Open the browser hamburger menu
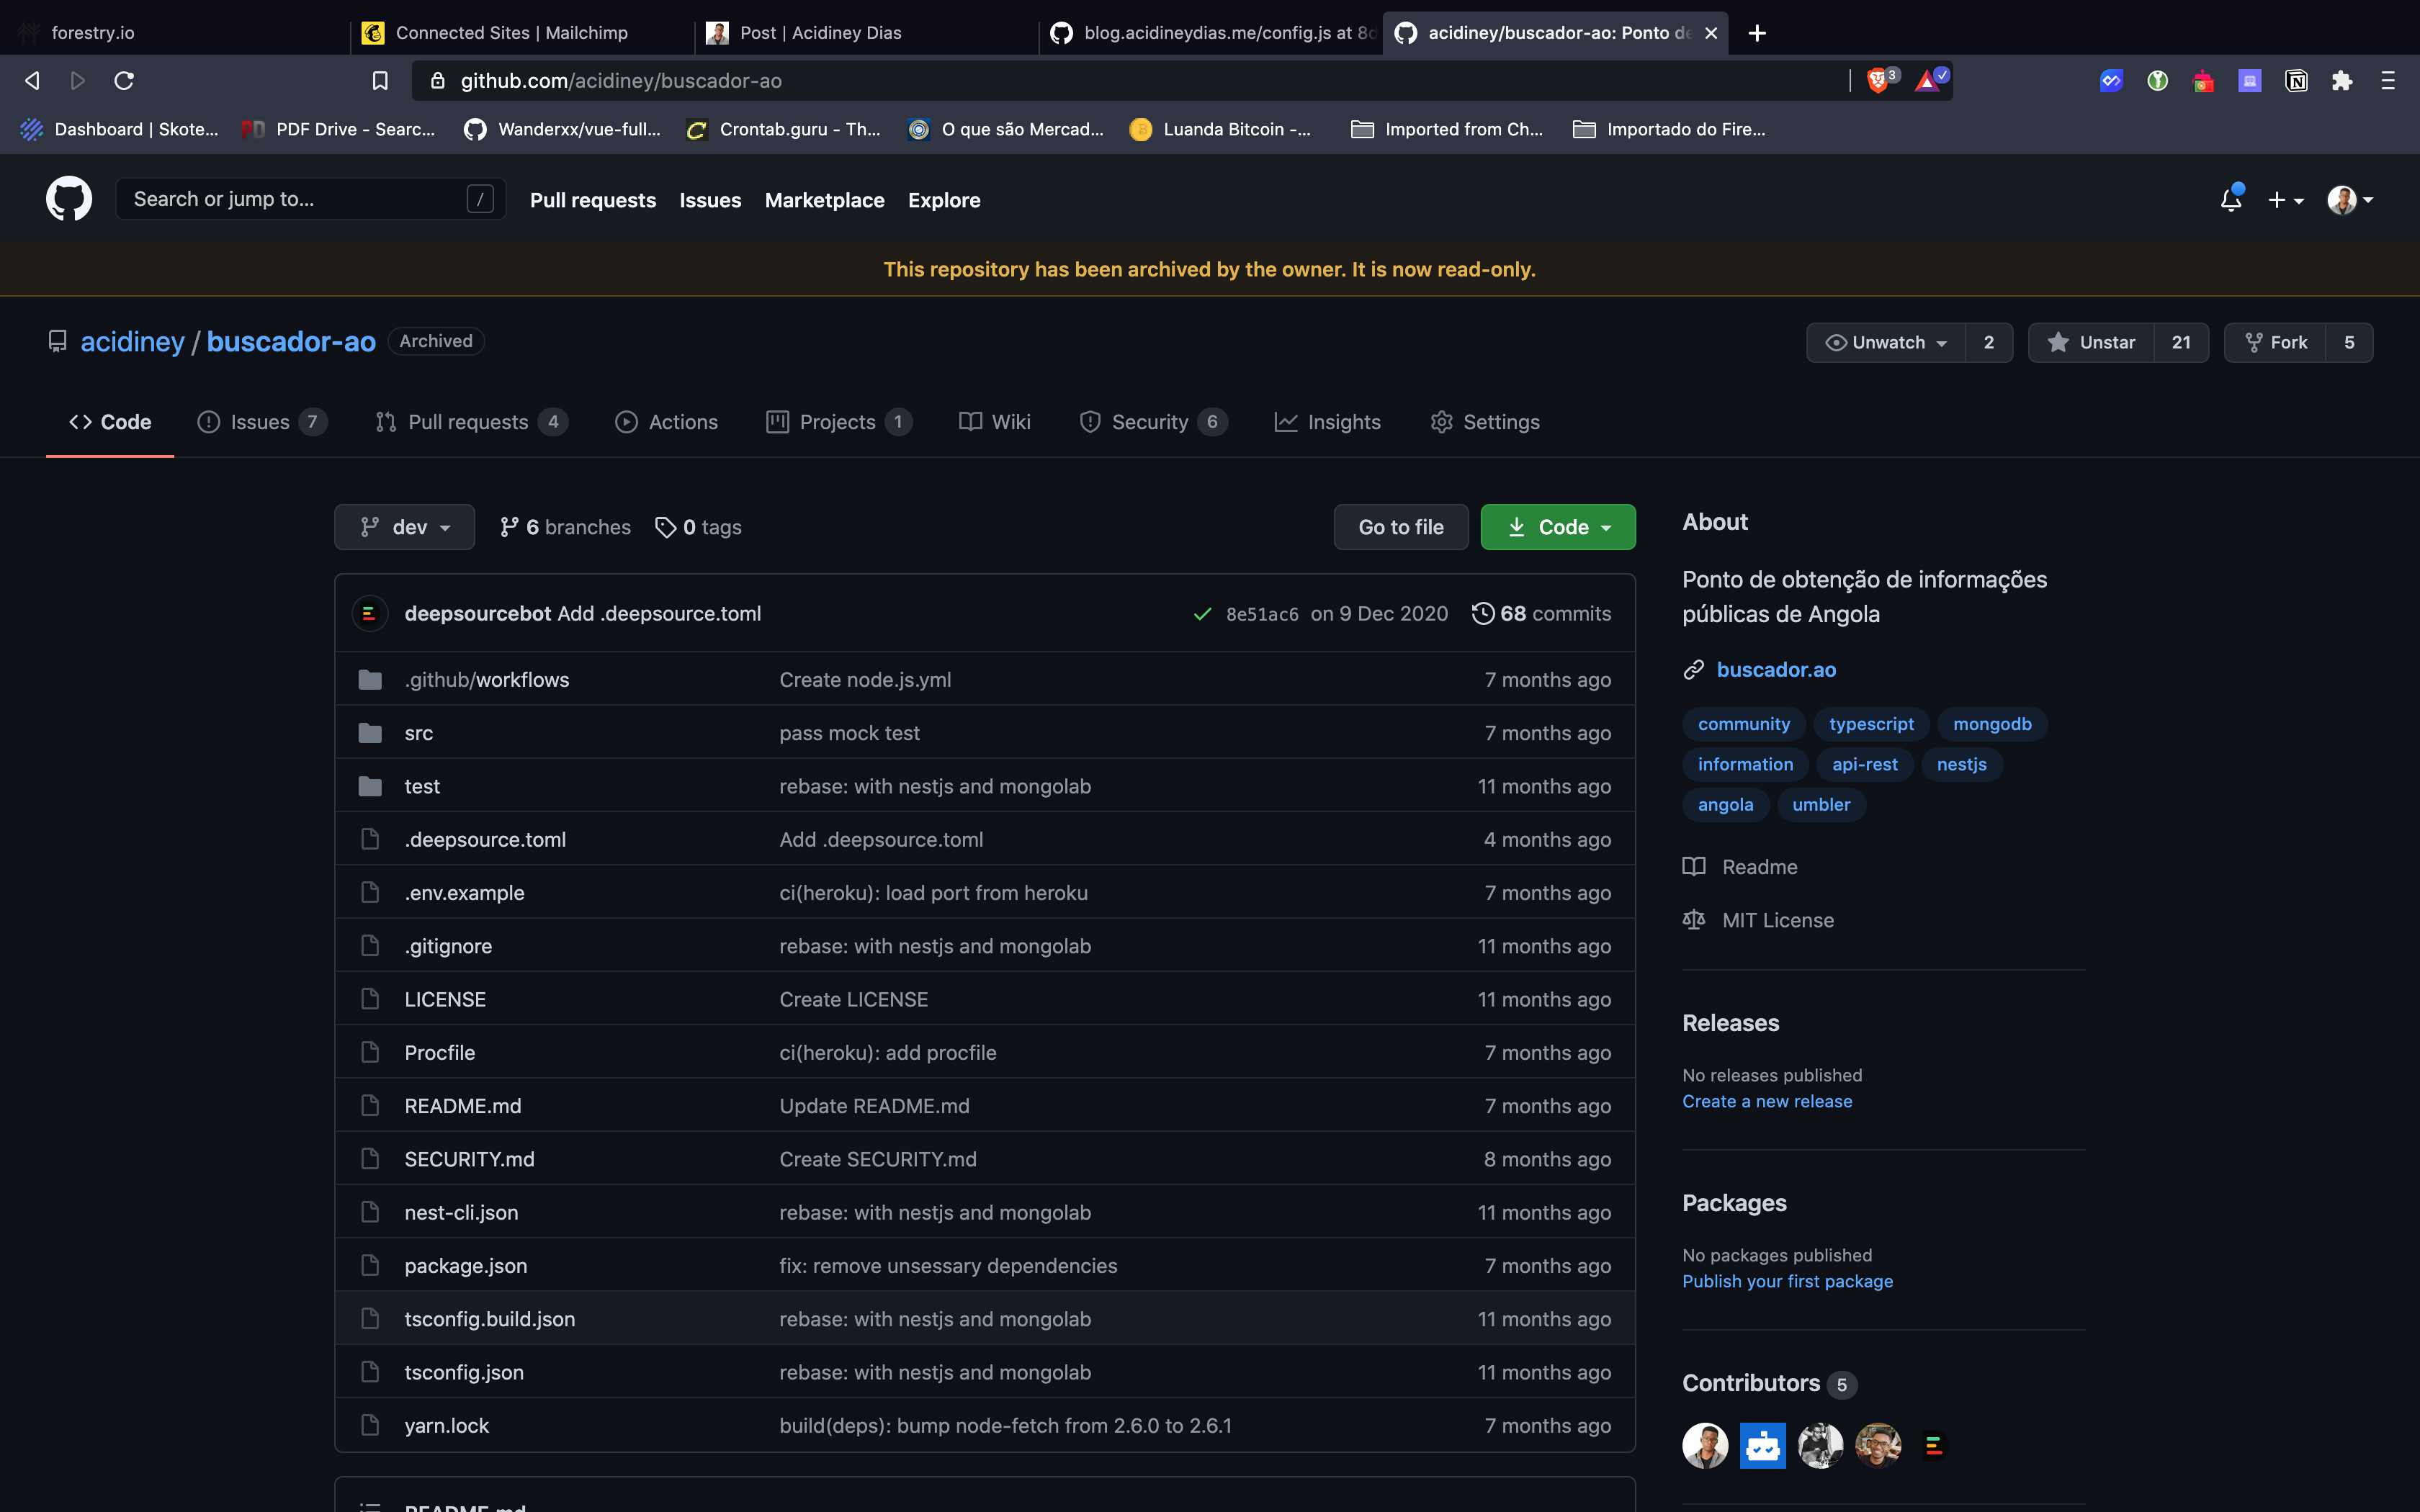 click(x=2388, y=80)
